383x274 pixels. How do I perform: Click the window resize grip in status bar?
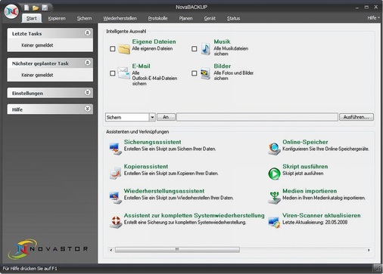tap(378, 269)
